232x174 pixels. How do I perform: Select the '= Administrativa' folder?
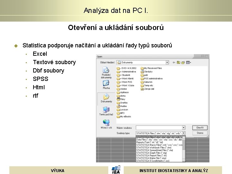click(126, 72)
